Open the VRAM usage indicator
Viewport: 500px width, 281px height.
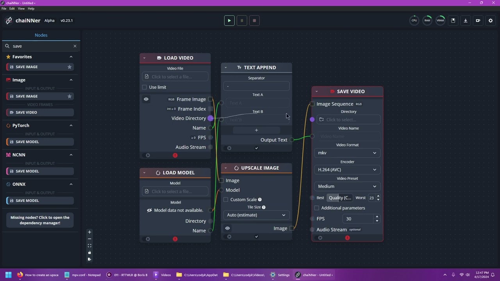(x=440, y=20)
